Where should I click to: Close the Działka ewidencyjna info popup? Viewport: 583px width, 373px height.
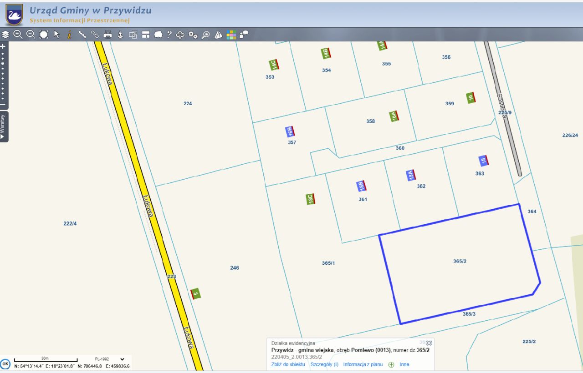coord(429,343)
